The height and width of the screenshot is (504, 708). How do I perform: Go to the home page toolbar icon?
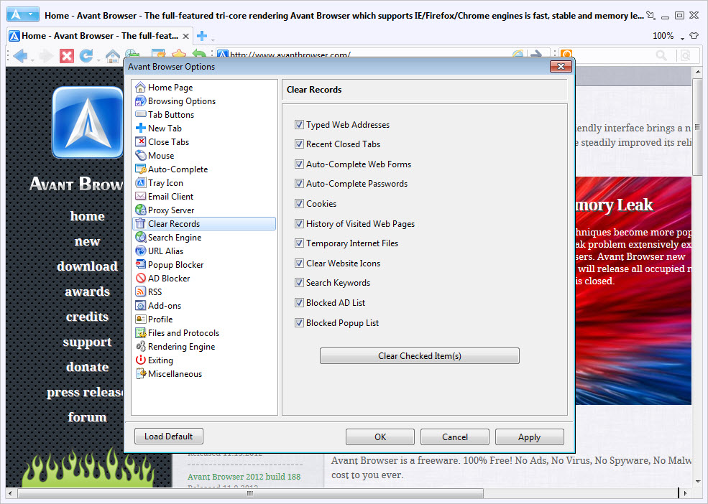pos(112,56)
